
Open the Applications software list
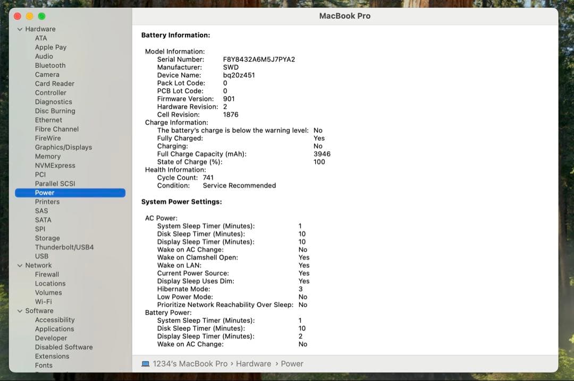coord(54,329)
